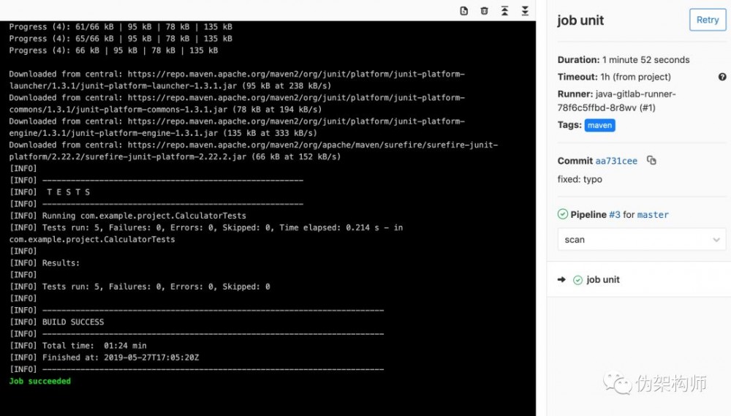Click the 'fixed: typo' commit message
The image size is (731, 416).
(580, 179)
